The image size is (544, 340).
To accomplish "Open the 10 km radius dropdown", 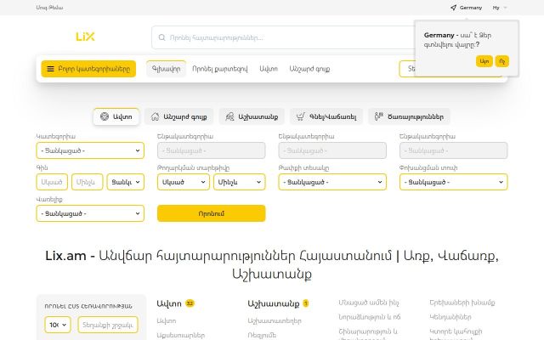I will click(58, 325).
